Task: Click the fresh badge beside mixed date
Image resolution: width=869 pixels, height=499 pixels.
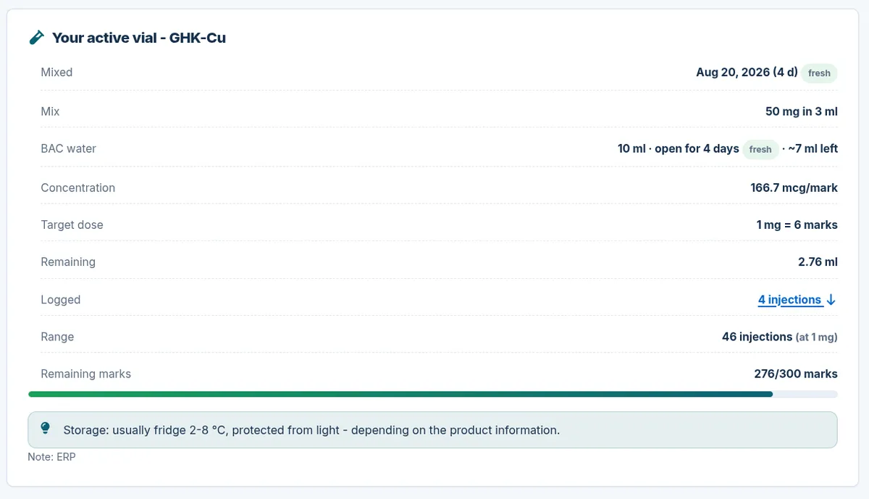Action: pos(820,73)
